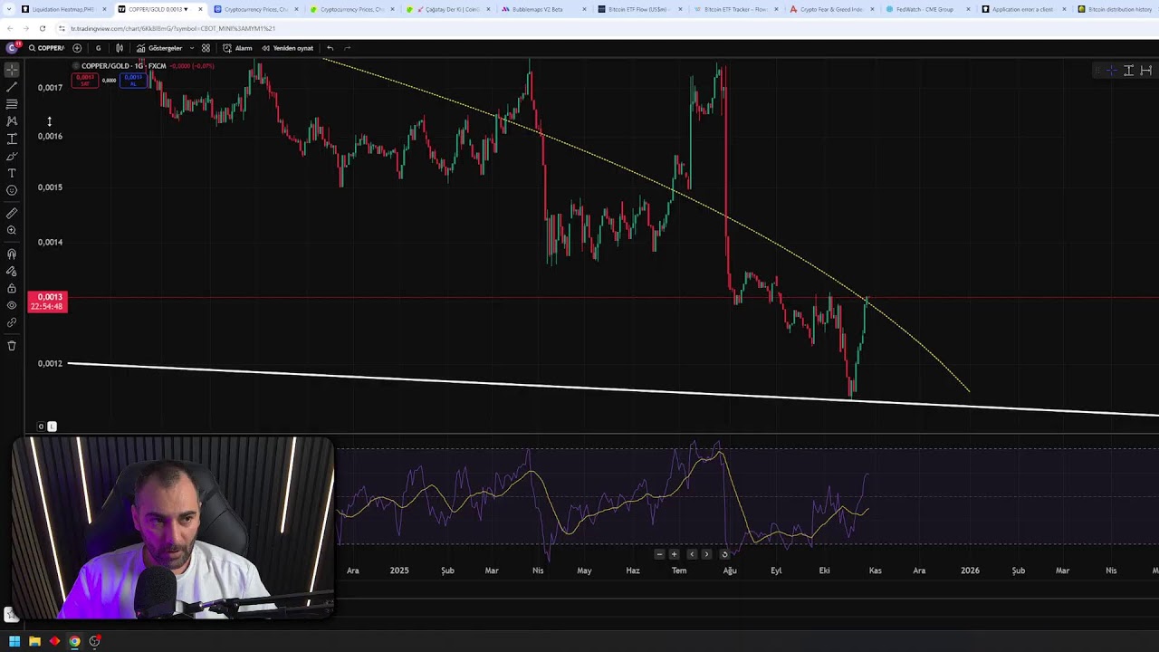1159x652 pixels.
Task: Move chart left with arrow control
Action: [x=692, y=554]
